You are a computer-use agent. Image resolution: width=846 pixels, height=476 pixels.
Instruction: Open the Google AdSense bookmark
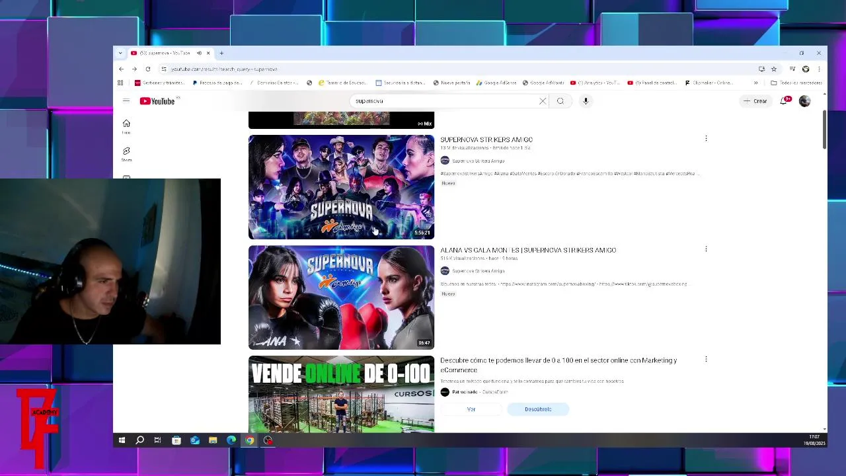click(496, 83)
